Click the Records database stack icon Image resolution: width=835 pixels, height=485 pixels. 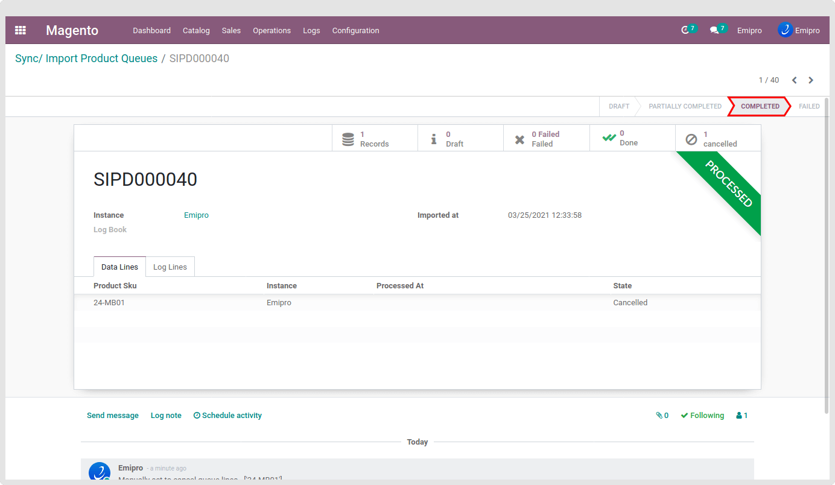point(348,139)
